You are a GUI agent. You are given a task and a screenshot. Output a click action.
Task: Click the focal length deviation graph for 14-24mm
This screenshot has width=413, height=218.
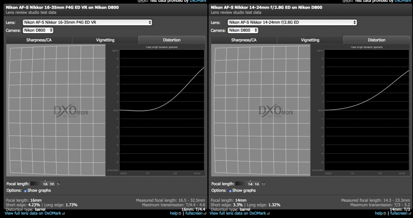pyautogui.click(x=367, y=110)
